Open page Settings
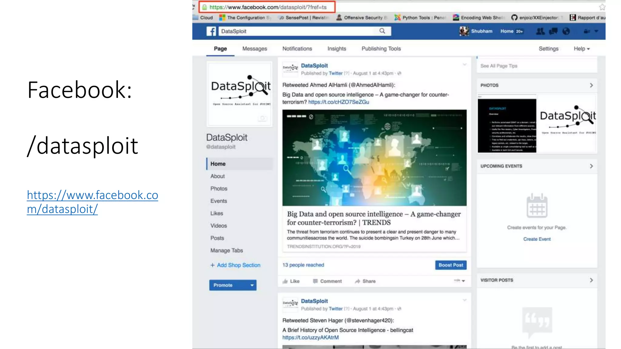Screen dimensions: 621x349 pos(548,49)
